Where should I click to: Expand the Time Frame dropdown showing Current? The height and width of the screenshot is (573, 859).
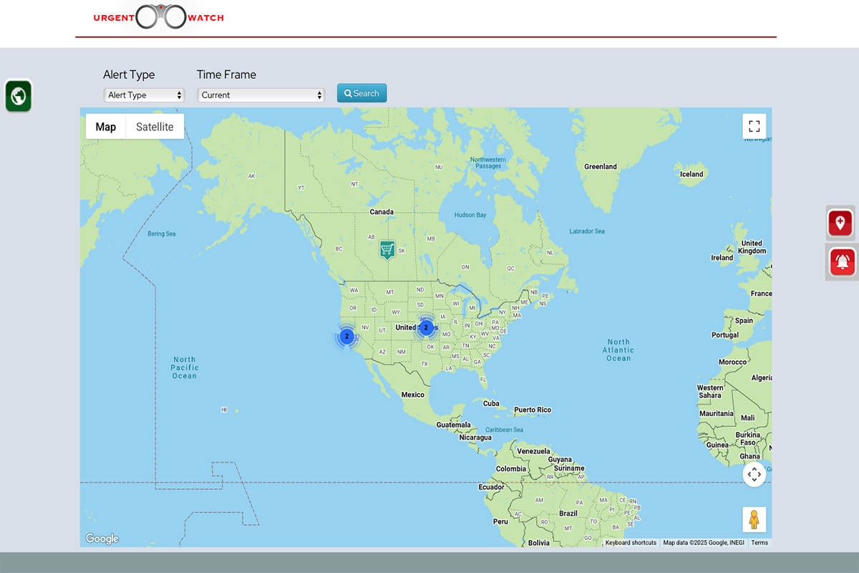click(x=261, y=95)
